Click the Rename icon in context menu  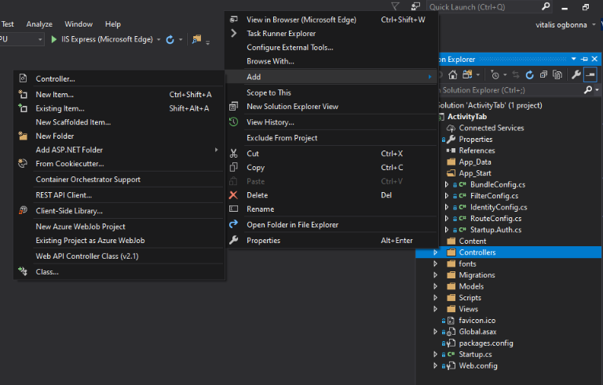(233, 209)
